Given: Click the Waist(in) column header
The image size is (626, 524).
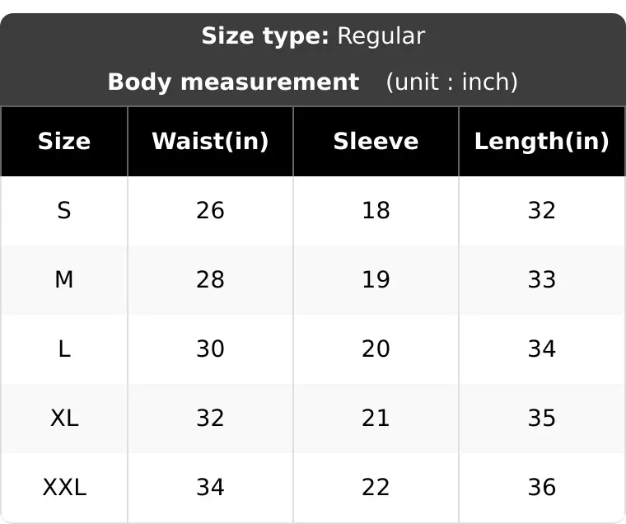Looking at the screenshot, I should click(210, 142).
